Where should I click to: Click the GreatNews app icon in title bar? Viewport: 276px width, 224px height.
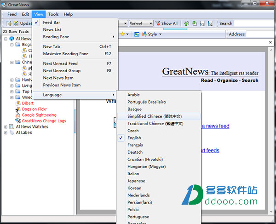coord(4,5)
